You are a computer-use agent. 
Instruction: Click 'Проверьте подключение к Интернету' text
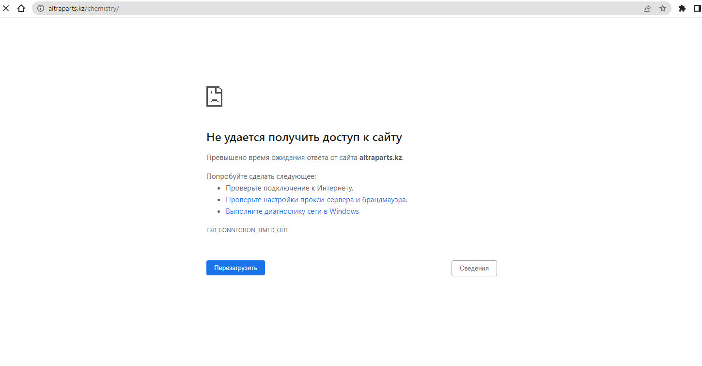pyautogui.click(x=289, y=188)
